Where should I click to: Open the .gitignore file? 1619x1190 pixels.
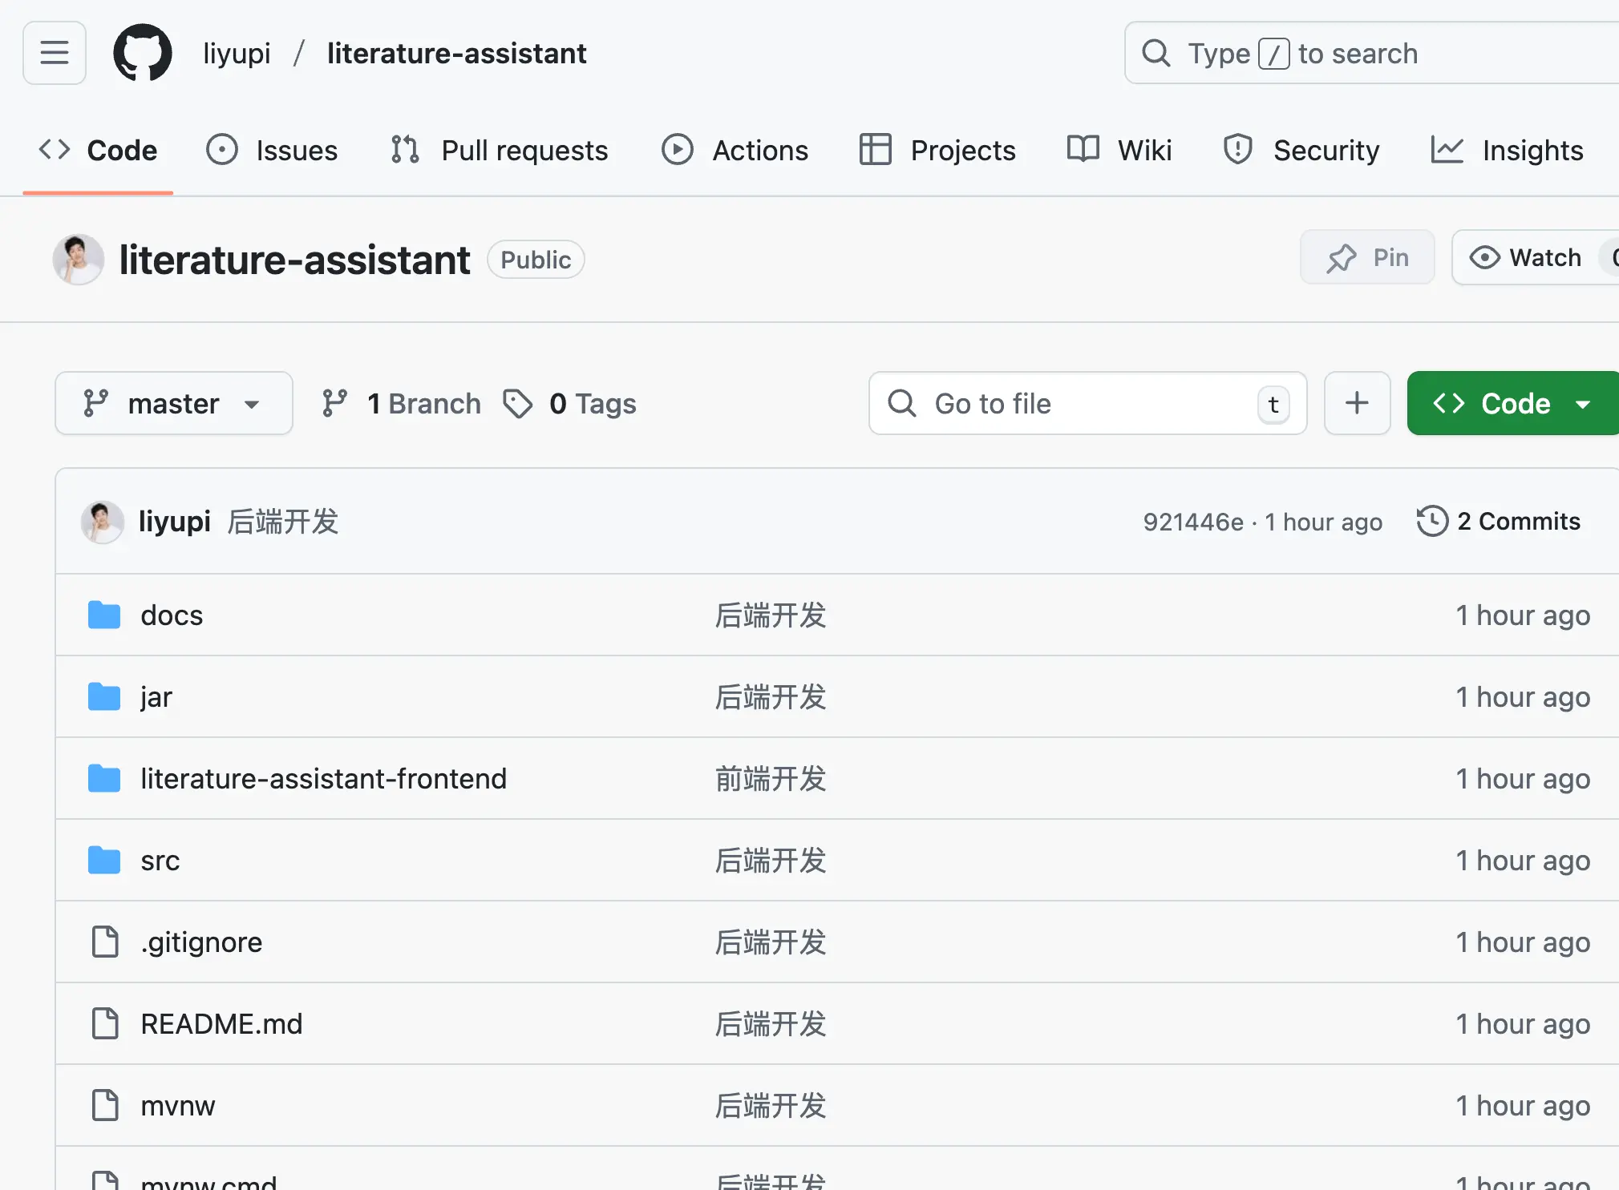click(x=201, y=942)
